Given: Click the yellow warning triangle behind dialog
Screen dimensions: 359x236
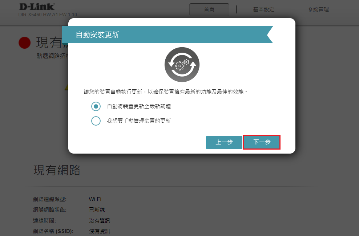Looking at the screenshot, I should 66,87.
